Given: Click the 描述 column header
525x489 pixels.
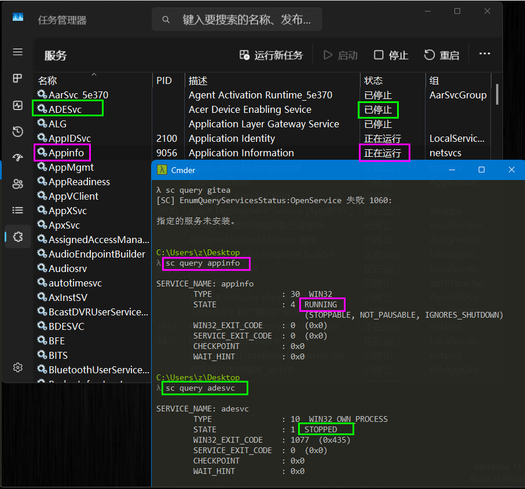Looking at the screenshot, I should pos(198,80).
